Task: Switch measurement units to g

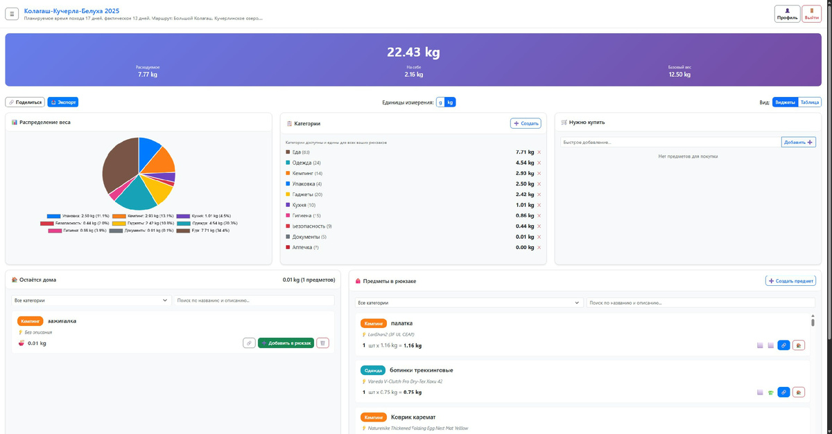Action: [x=440, y=102]
